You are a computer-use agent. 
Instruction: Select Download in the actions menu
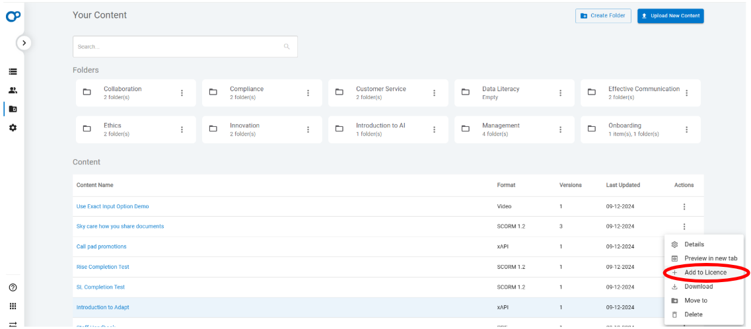[698, 287]
